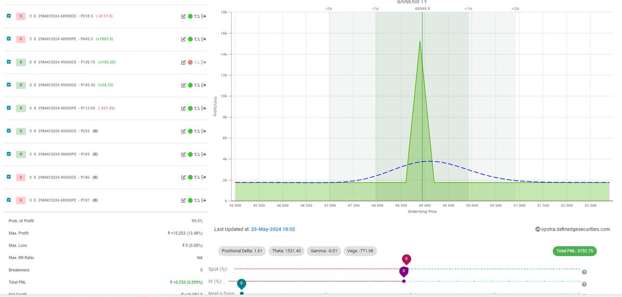Screen dimensions: 622x297
Task: Edit the sold 48900CE leg
Action: click(x=183, y=17)
